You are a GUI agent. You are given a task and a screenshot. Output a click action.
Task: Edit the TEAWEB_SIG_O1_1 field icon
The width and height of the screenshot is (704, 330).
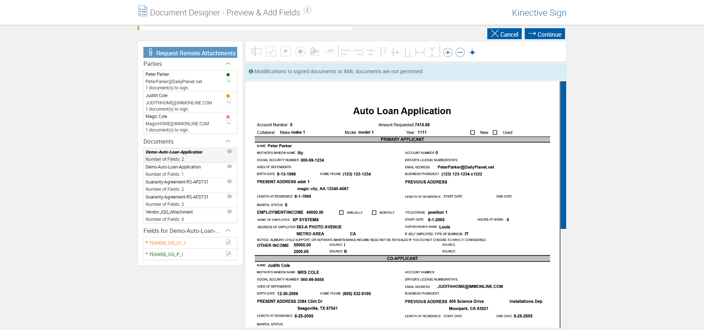[x=228, y=242]
